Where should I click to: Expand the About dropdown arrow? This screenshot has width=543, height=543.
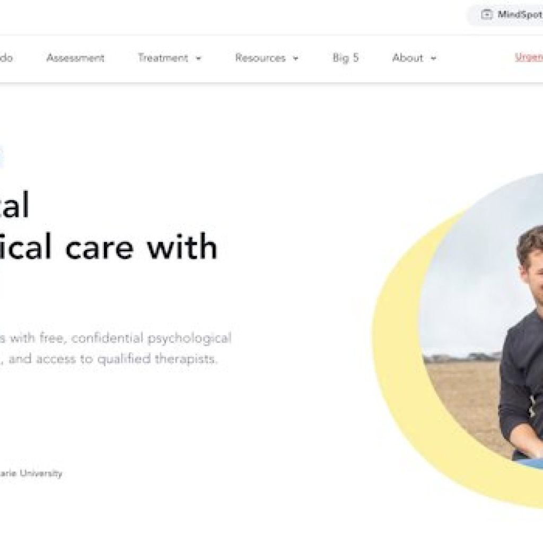pos(433,58)
